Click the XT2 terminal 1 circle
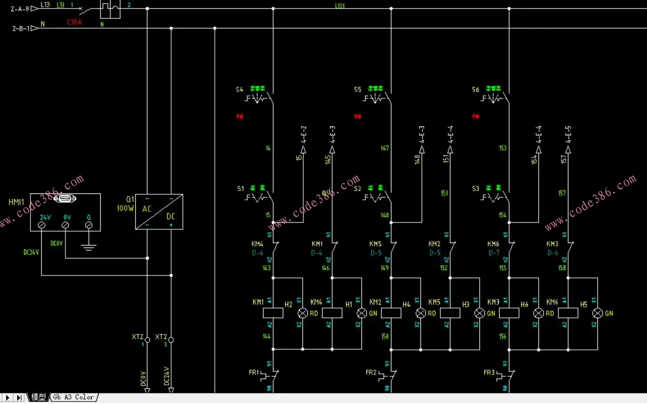This screenshot has height=404, width=647. [x=147, y=340]
